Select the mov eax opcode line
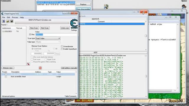Viewport: 189px width, 106px height. [x=56, y=5]
